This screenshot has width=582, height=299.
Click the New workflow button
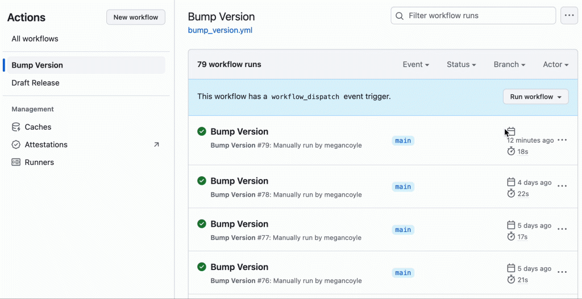(136, 18)
